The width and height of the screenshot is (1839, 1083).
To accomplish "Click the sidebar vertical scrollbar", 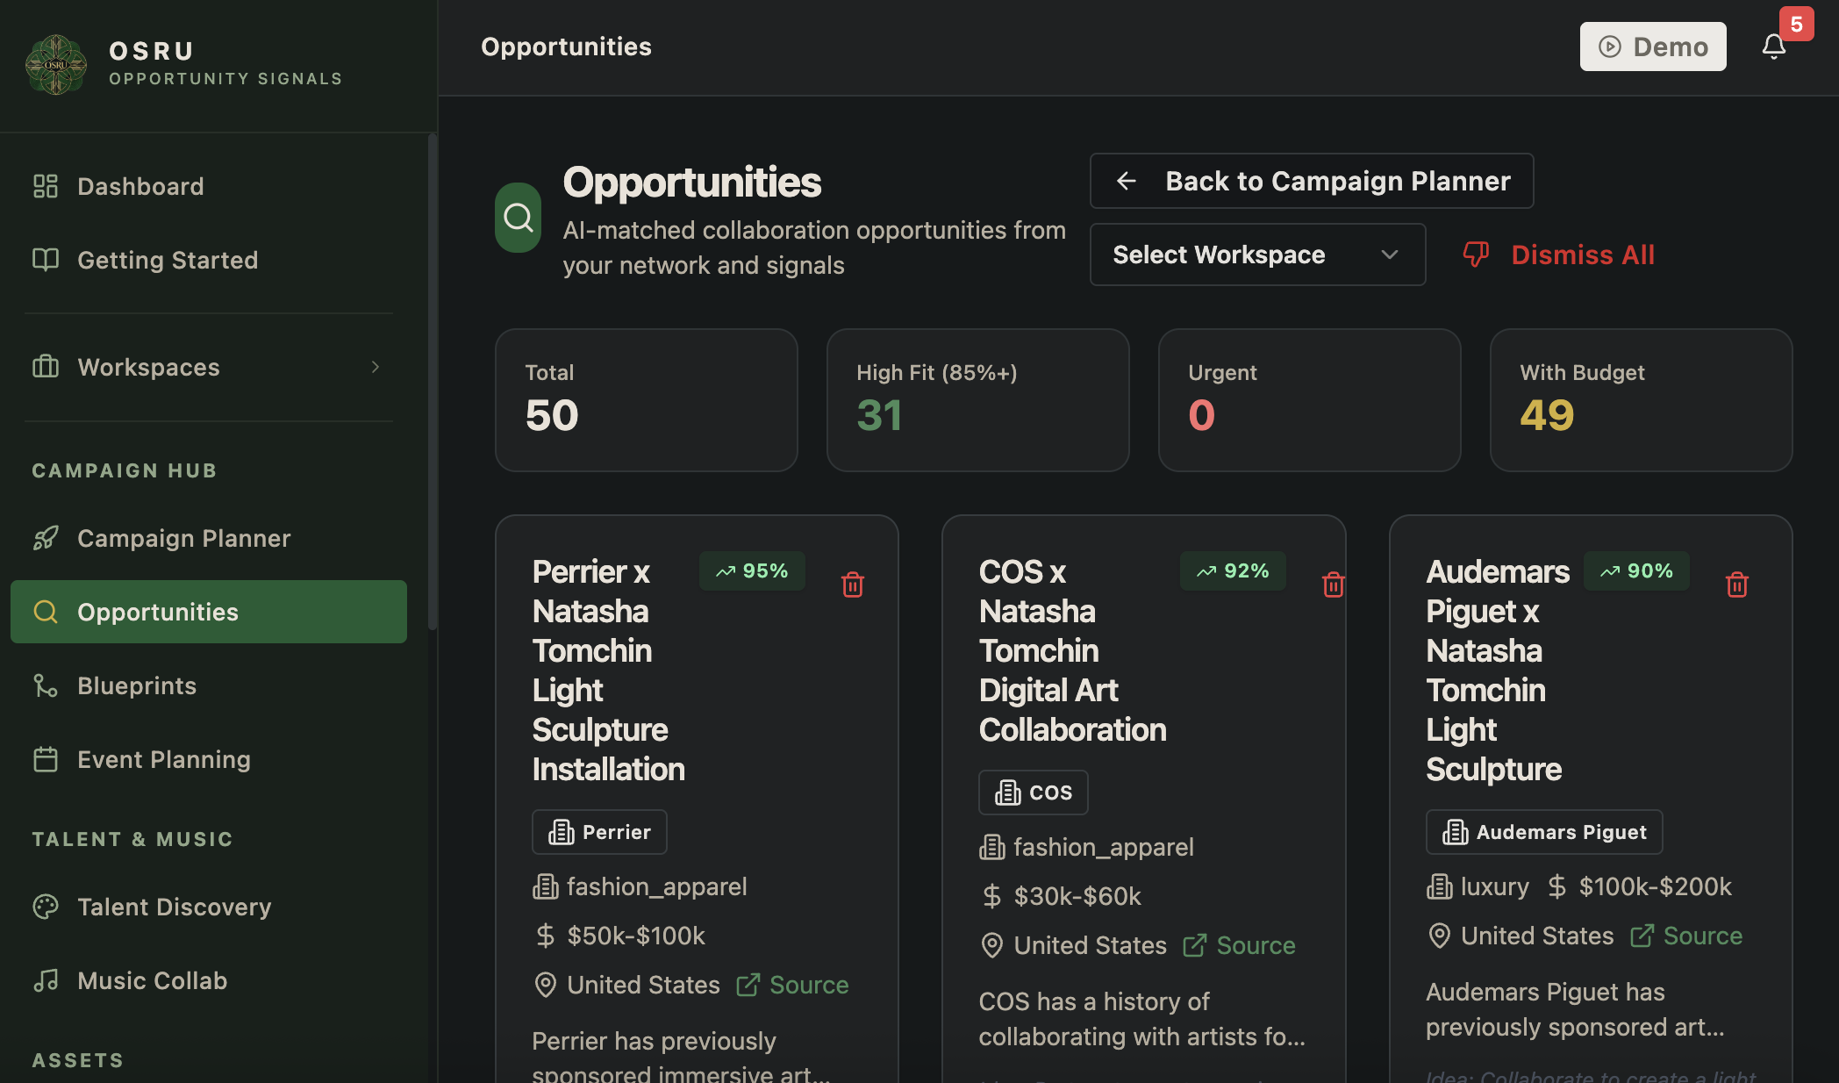I will pyautogui.click(x=432, y=382).
